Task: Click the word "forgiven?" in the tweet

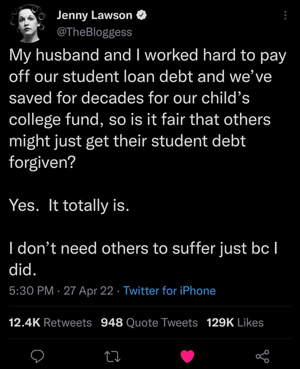Action: tap(41, 161)
